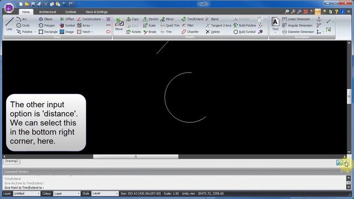Apply the Chamfer tool

190,32
